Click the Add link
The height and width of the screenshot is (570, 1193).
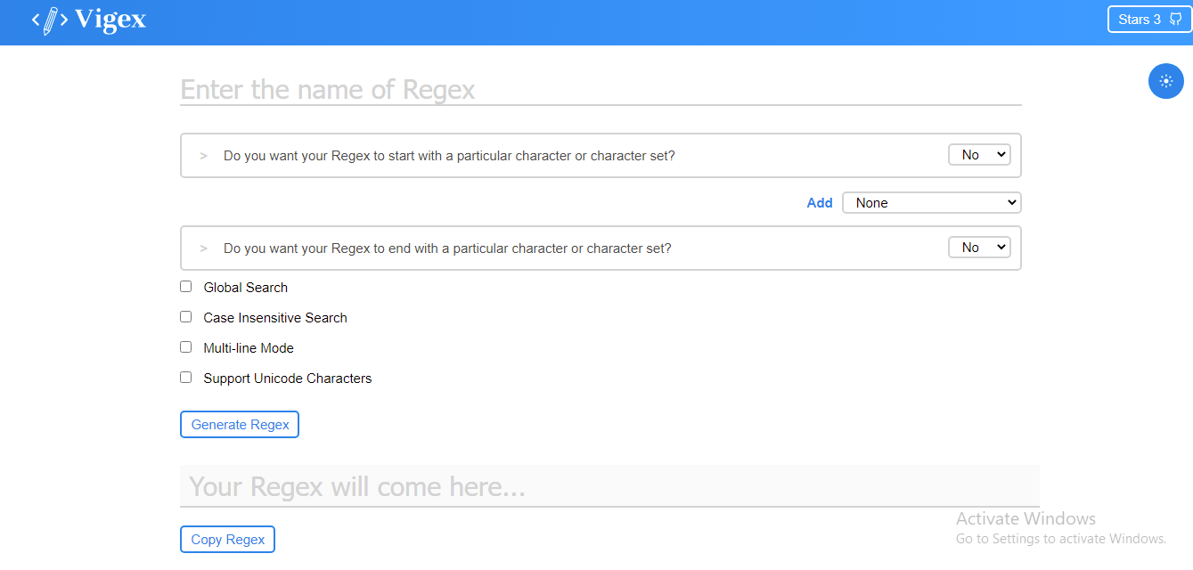[820, 202]
